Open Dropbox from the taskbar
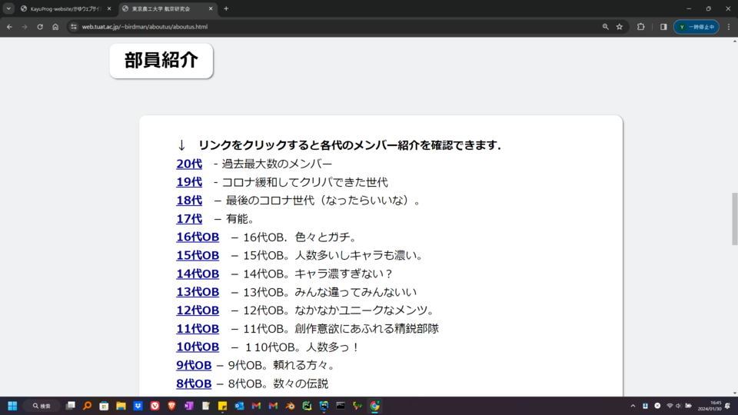The width and height of the screenshot is (738, 415). [138, 406]
